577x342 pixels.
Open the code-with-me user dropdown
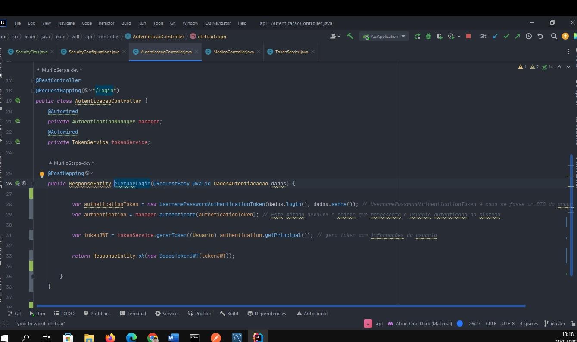(335, 37)
